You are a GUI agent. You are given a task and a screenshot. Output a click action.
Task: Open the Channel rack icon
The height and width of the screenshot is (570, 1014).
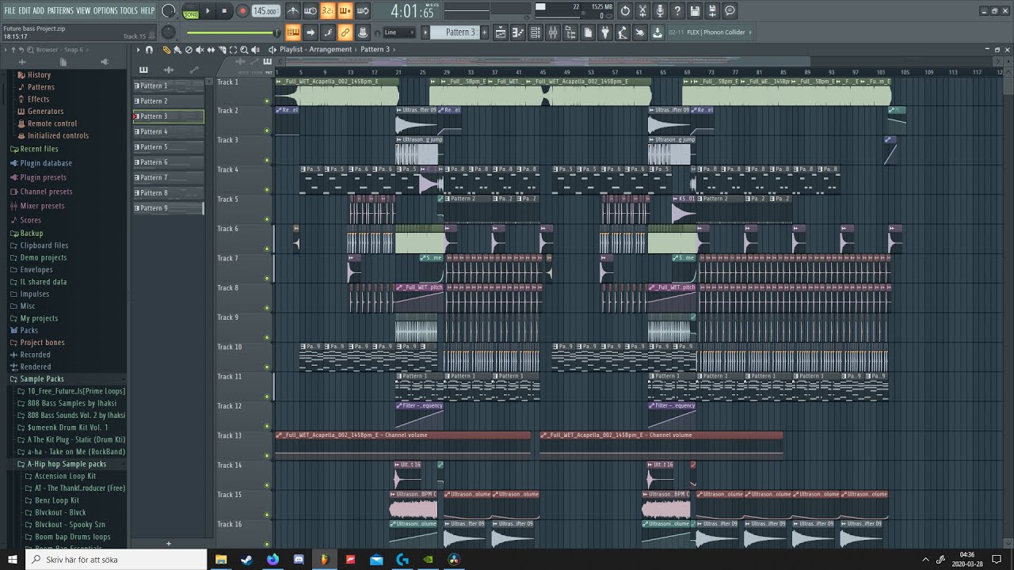(x=535, y=32)
